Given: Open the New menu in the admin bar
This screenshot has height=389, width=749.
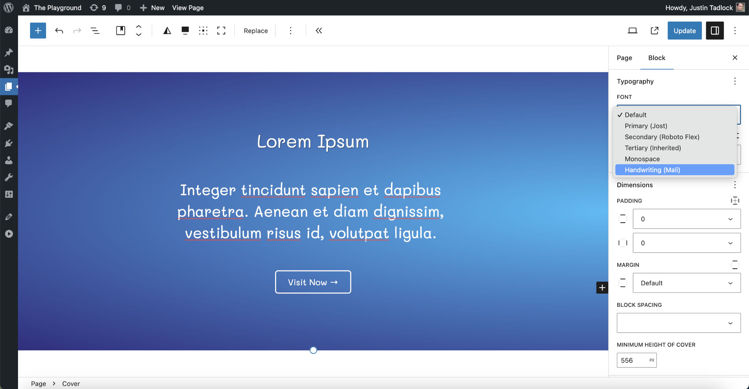Looking at the screenshot, I should coord(152,7).
